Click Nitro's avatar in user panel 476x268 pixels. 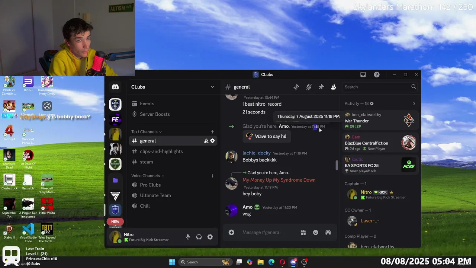point(116,237)
